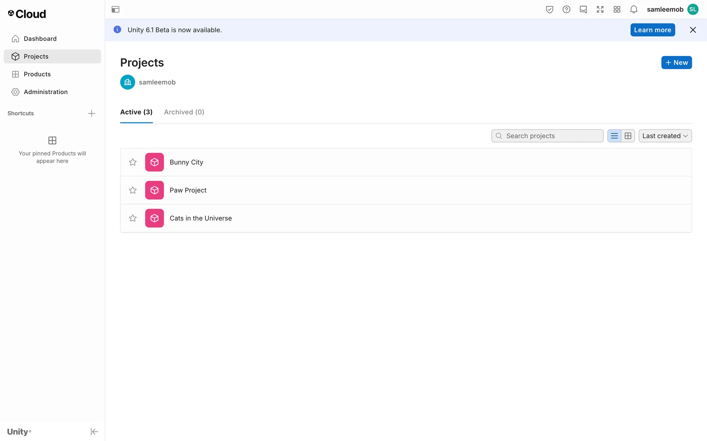
Task: Open the shield checkmark icon in header
Action: tap(549, 10)
